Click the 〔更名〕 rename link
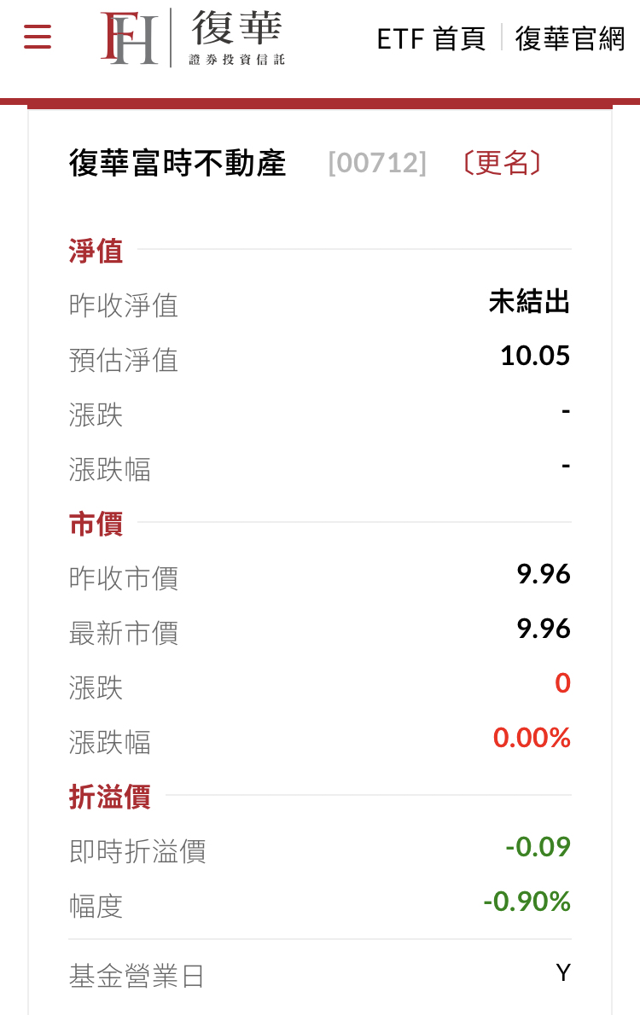This screenshot has height=1015, width=640. pos(502,162)
